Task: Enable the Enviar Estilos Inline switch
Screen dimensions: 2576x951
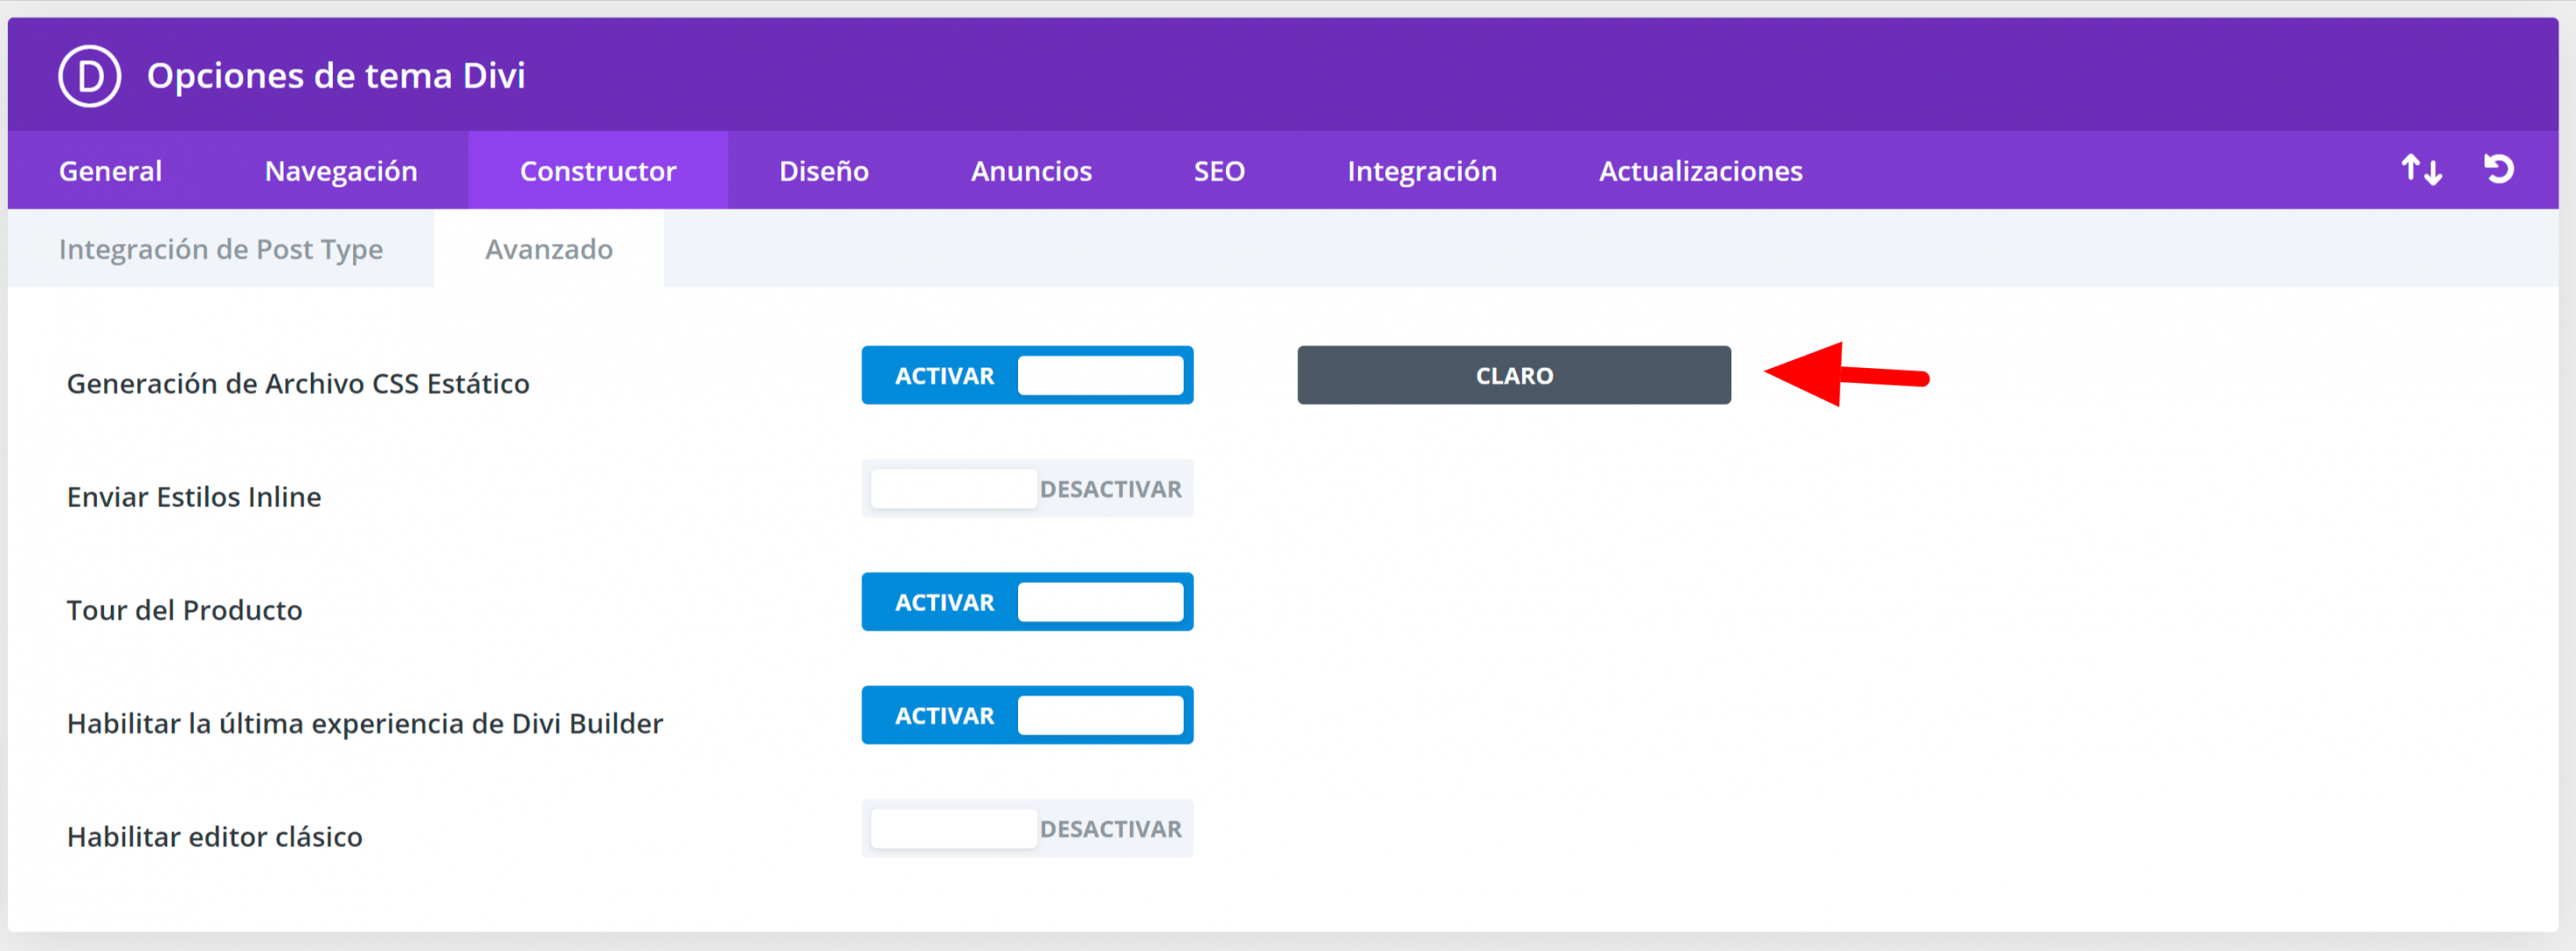Action: coord(1027,489)
